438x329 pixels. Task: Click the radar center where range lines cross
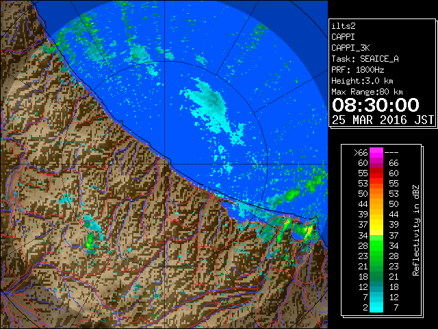[164, 164]
